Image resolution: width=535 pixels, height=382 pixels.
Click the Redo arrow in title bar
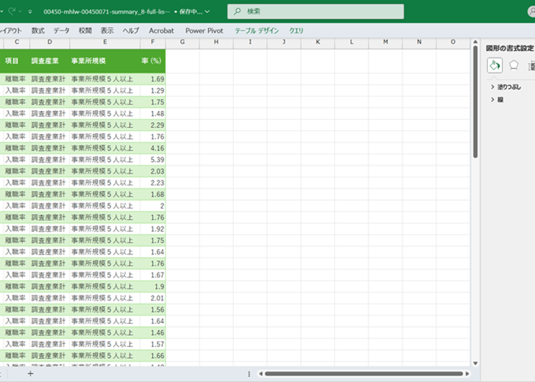[12, 11]
